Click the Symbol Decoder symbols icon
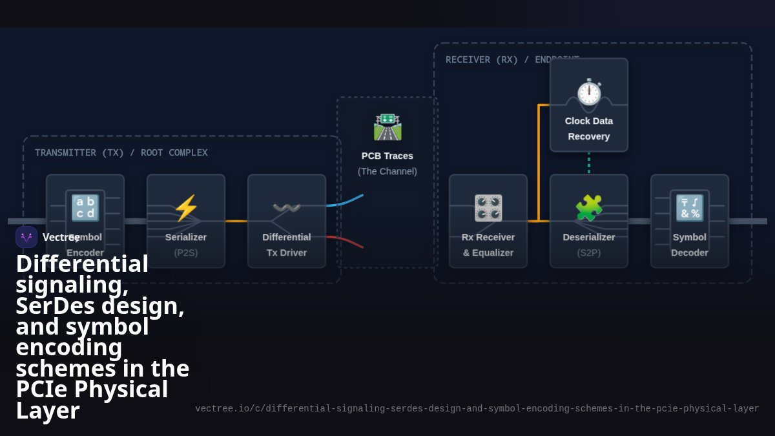Viewport: 775px width, 436px height. 690,208
